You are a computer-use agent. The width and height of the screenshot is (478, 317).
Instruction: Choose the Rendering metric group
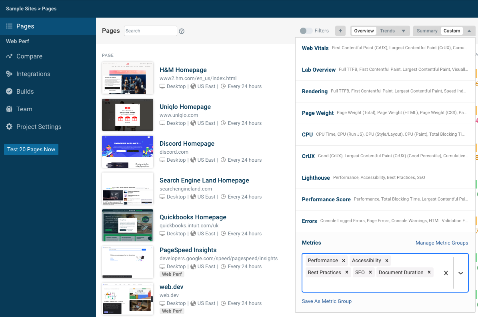[385, 92]
